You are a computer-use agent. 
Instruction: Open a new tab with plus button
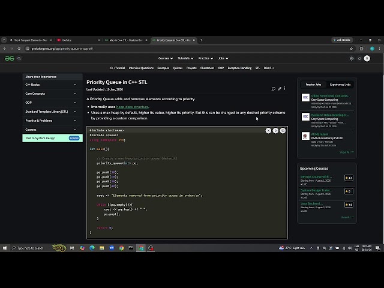(201, 40)
